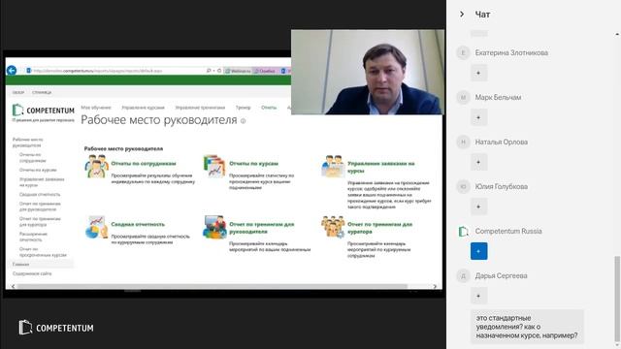Select Отчеты по сотрудникам in the sidebar
The image size is (621, 349).
pyautogui.click(x=32, y=157)
